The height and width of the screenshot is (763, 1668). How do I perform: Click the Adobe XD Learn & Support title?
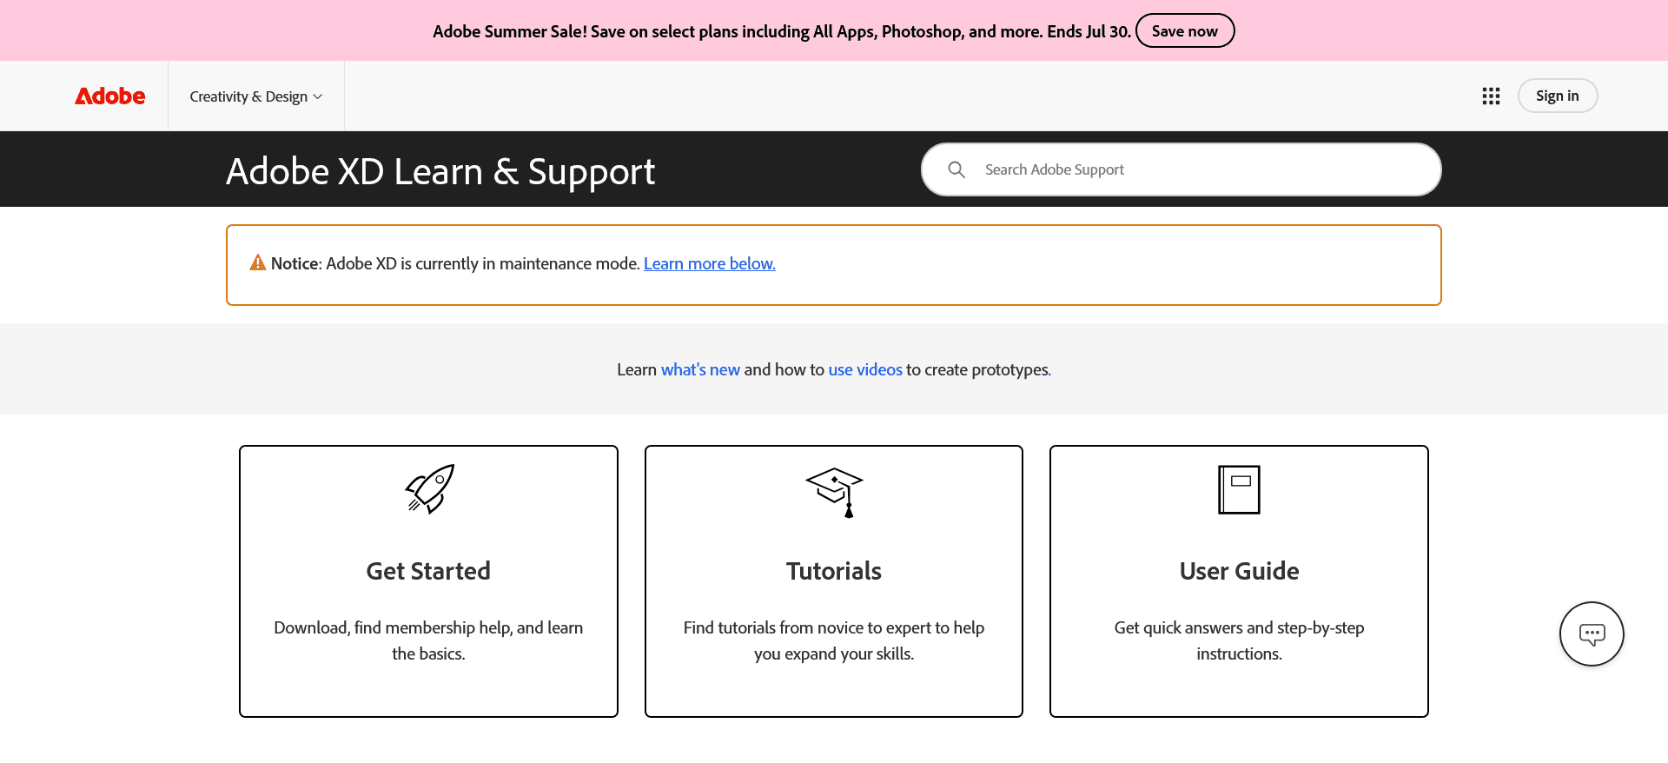coord(440,171)
